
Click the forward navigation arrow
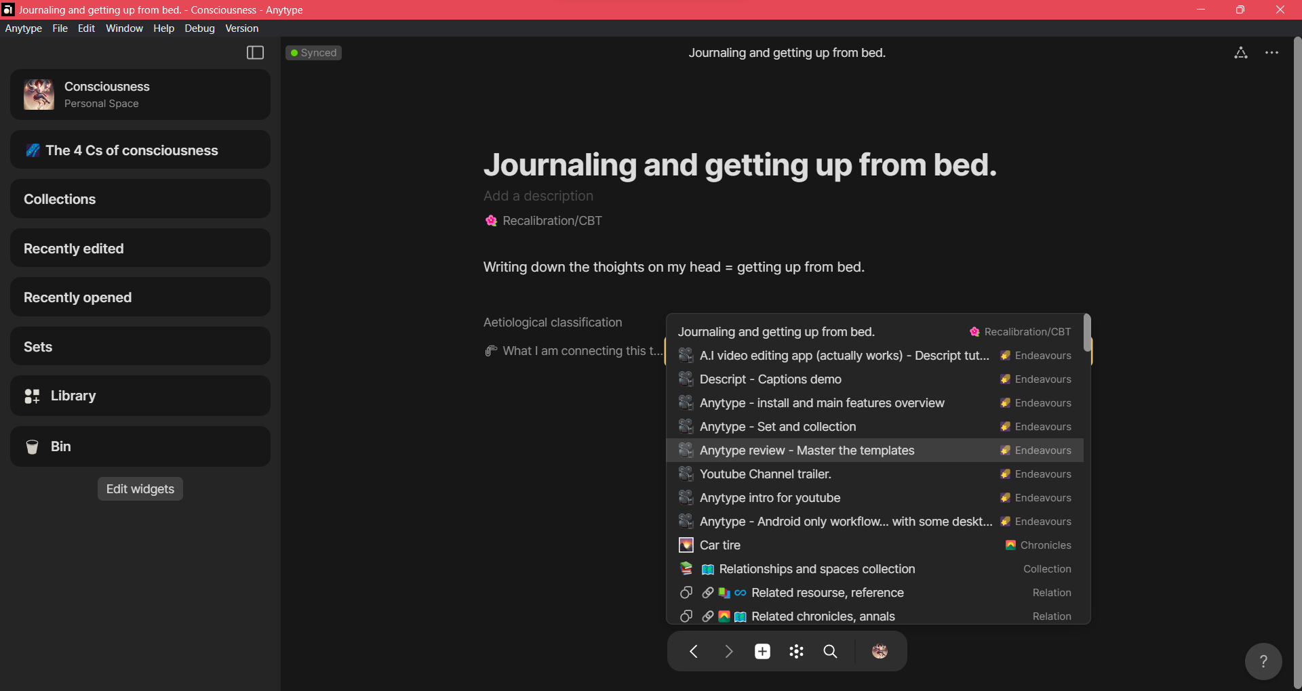[728, 651]
